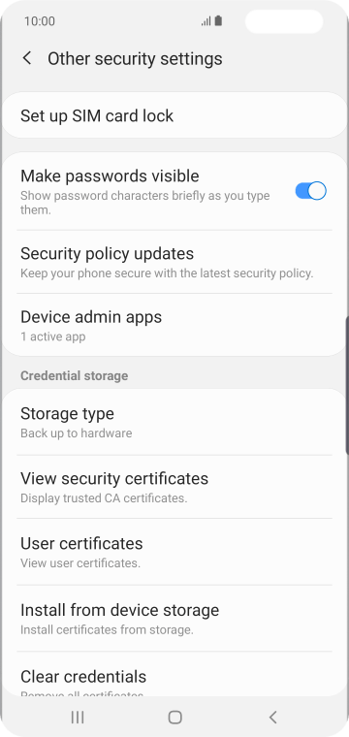Screen dimensions: 349x737
Task: Open View security certificates
Action: pyautogui.click(x=174, y=487)
